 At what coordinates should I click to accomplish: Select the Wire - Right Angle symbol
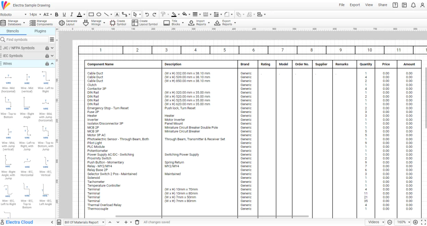[27, 108]
